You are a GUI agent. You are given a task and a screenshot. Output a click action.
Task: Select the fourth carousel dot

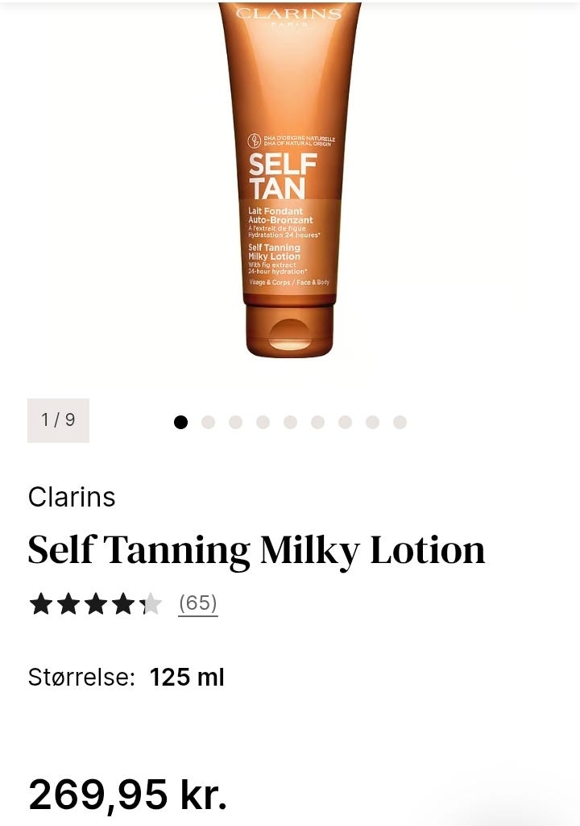[x=263, y=422]
